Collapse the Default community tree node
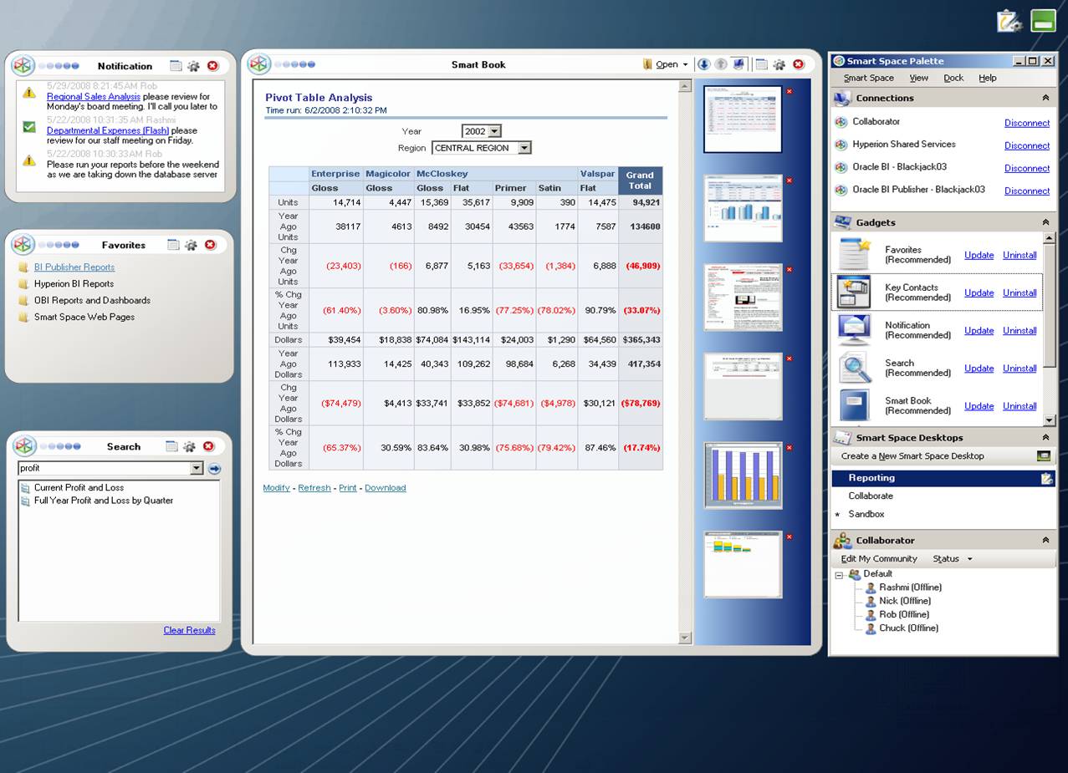 pos(840,575)
